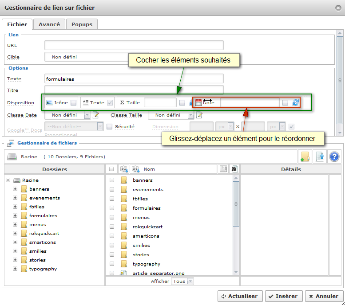Click the new folder icon
The image size is (345, 305).
[305, 156]
